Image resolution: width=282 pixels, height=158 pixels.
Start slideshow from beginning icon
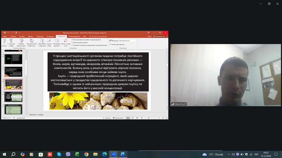4,42
